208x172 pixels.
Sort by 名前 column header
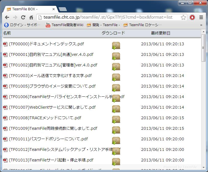[7, 33]
